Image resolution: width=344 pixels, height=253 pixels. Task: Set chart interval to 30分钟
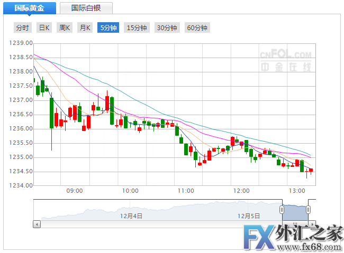point(167,28)
